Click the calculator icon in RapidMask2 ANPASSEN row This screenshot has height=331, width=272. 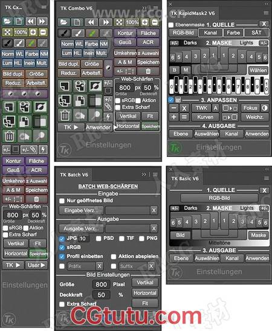[x=178, y=100]
